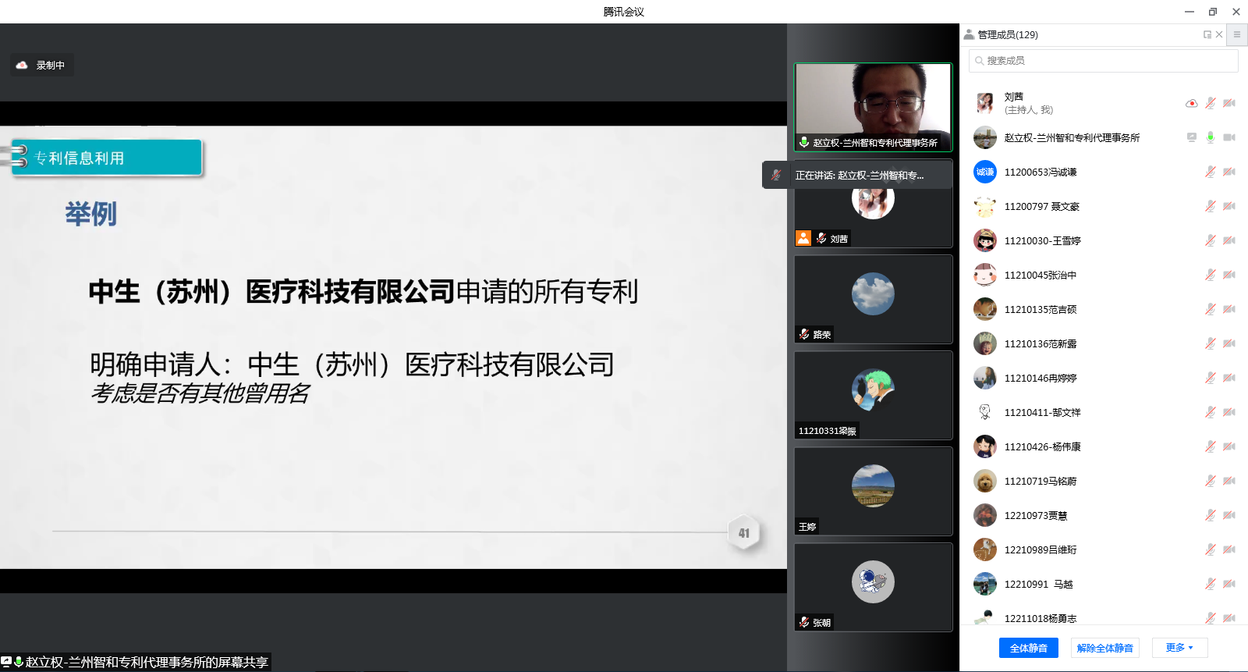Select member 12210973贾慧 in the list
This screenshot has height=672, width=1248.
[x=1035, y=515]
